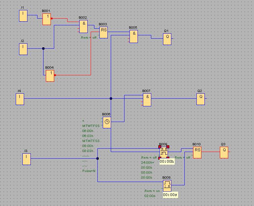Click the 24:00h+ parameter of B009
Viewport: 254px width, 206px height.
pyautogui.click(x=148, y=162)
